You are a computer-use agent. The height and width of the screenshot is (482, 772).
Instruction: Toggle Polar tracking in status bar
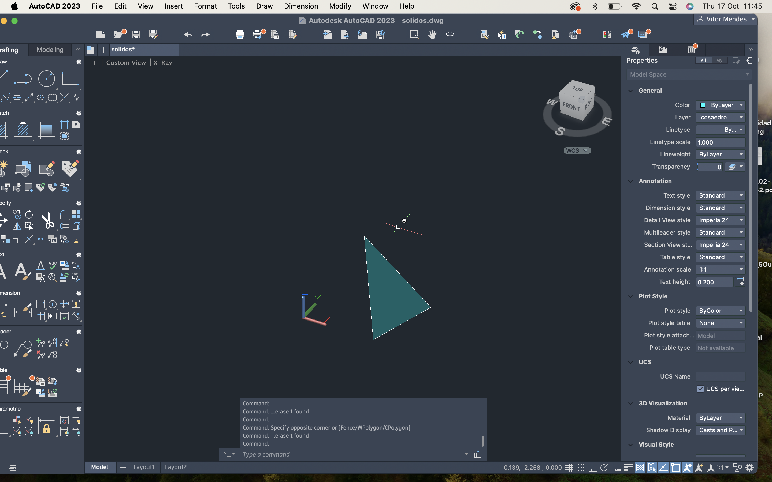tap(604, 468)
